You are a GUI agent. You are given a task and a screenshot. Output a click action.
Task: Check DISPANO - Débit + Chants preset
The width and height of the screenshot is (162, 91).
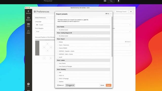click(x=58, y=54)
